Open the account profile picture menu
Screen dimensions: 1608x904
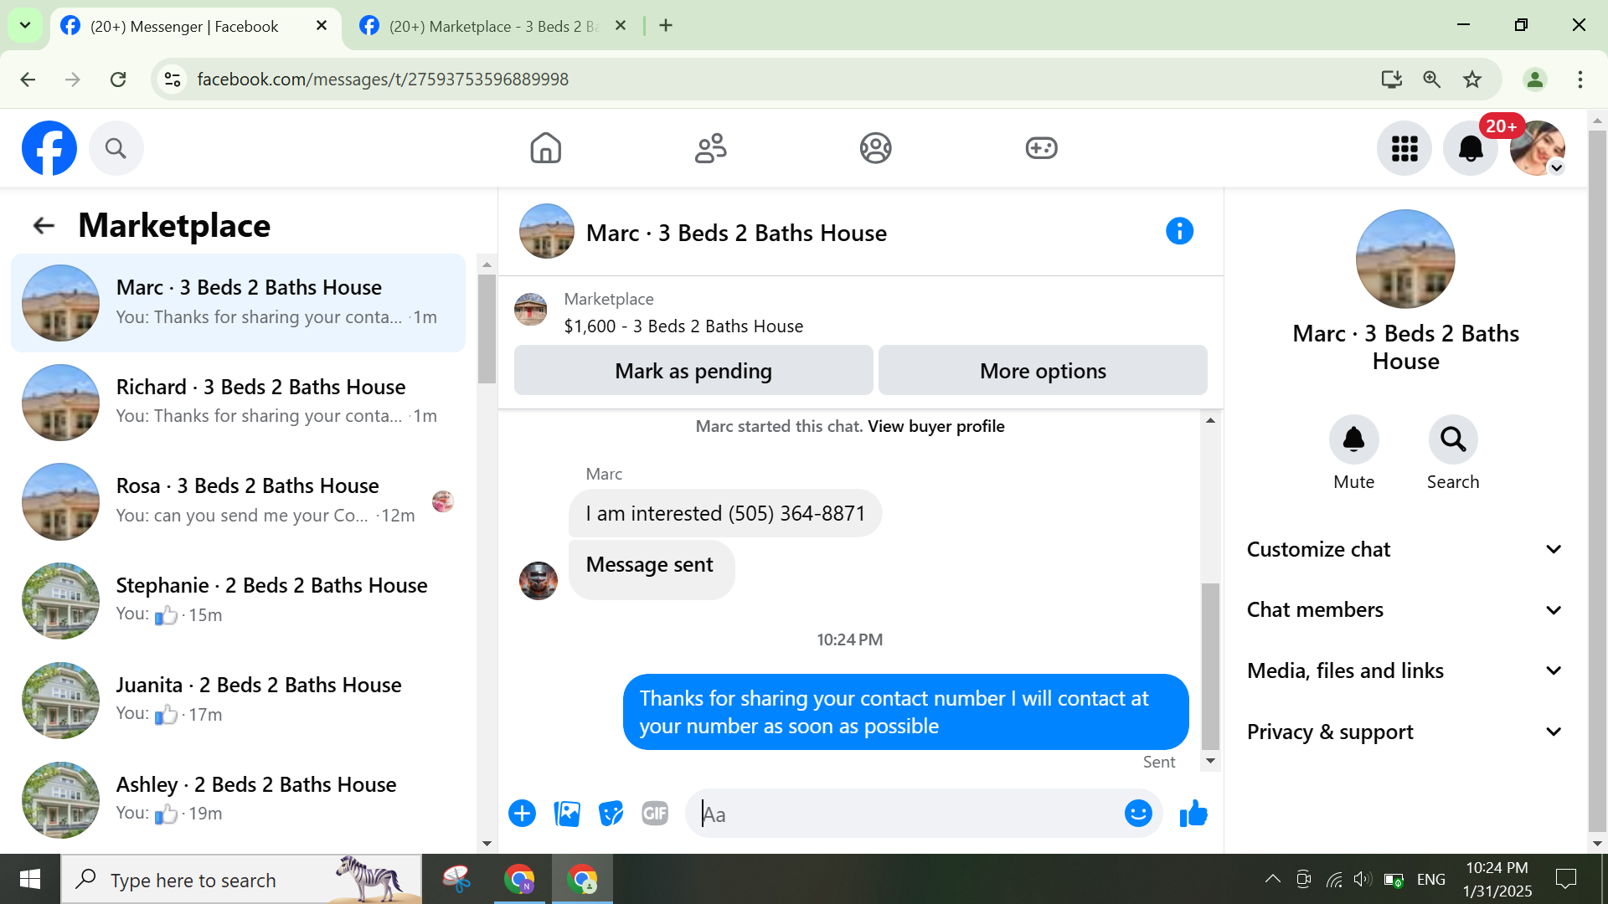click(x=1537, y=148)
